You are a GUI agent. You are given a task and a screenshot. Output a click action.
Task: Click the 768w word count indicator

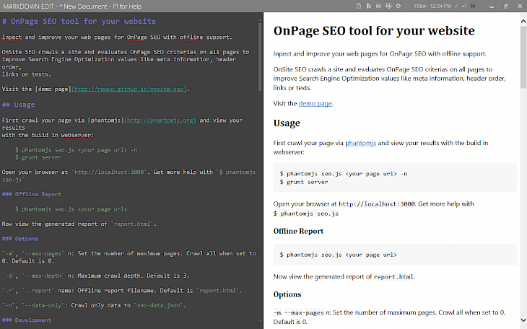419,6
